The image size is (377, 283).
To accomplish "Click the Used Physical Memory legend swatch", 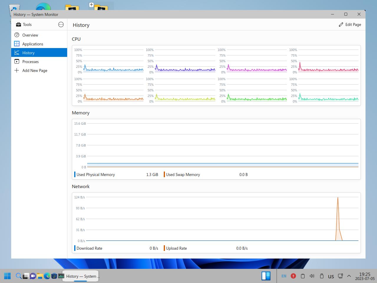I will [x=75, y=175].
